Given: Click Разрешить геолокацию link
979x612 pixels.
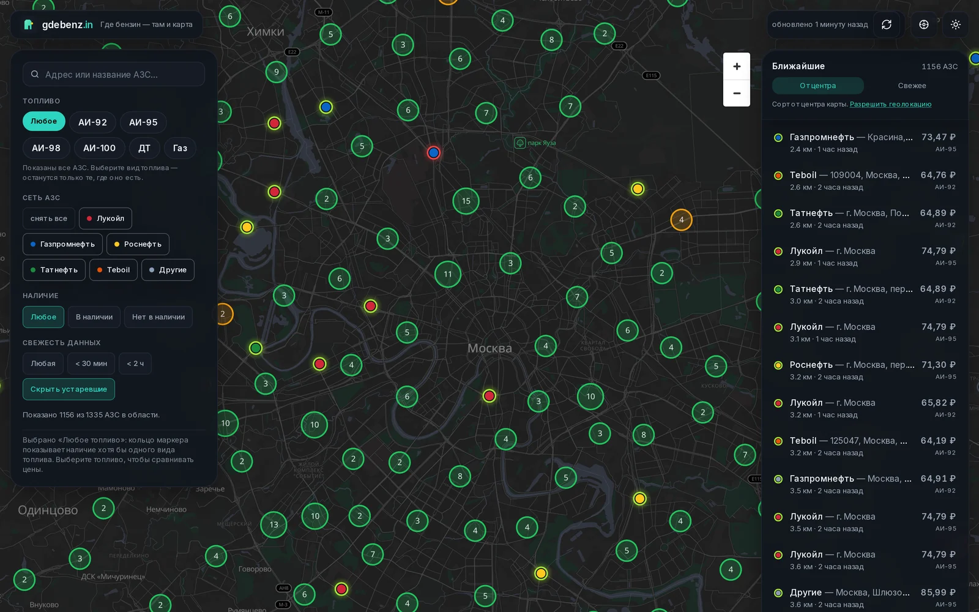Looking at the screenshot, I should click(890, 104).
